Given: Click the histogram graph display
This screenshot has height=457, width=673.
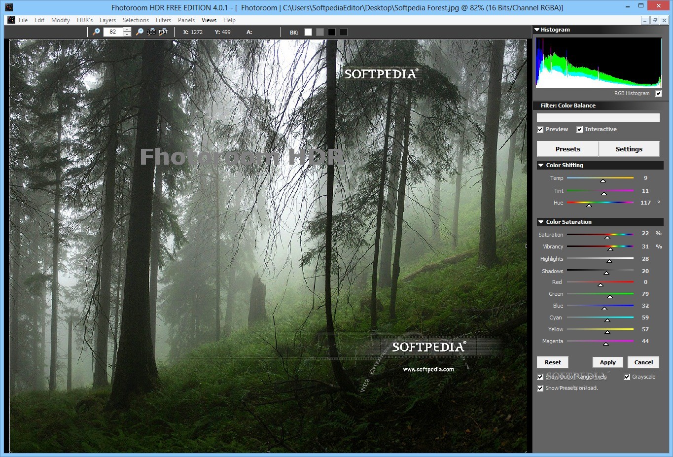Looking at the screenshot, I should (599, 63).
